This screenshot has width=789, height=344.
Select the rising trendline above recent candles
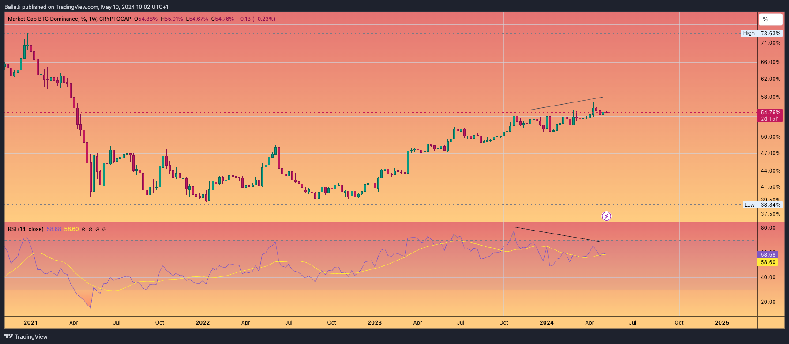click(x=567, y=103)
